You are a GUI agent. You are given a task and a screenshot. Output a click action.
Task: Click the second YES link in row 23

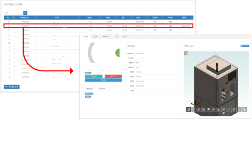pyautogui.click(x=170, y=30)
